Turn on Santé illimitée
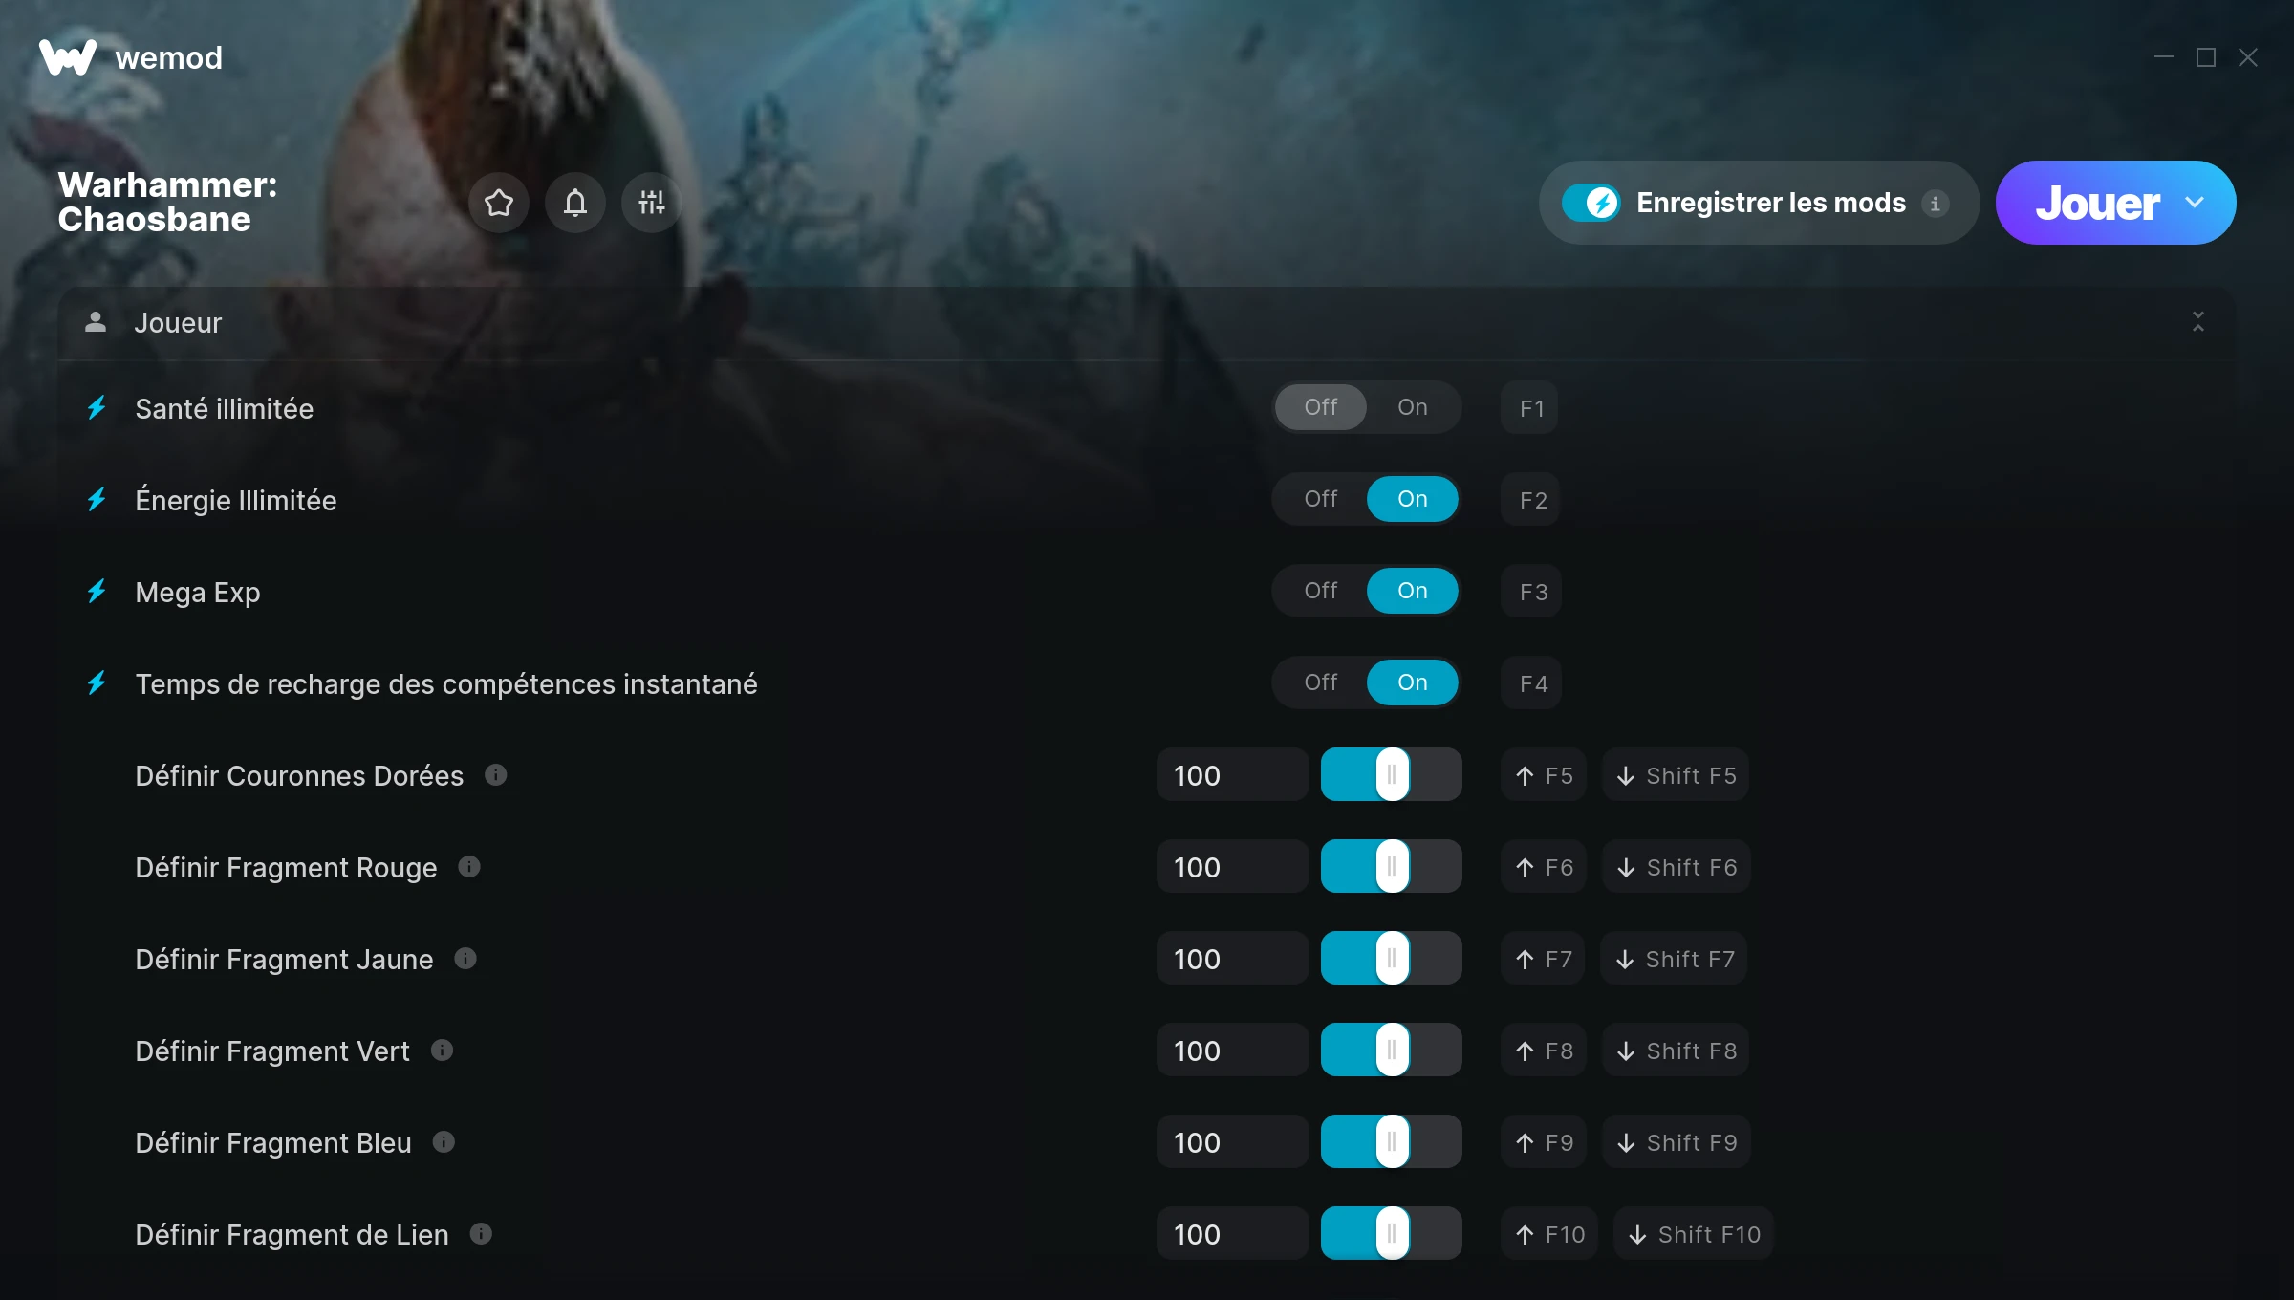The height and width of the screenshot is (1300, 2294). pyautogui.click(x=1413, y=407)
